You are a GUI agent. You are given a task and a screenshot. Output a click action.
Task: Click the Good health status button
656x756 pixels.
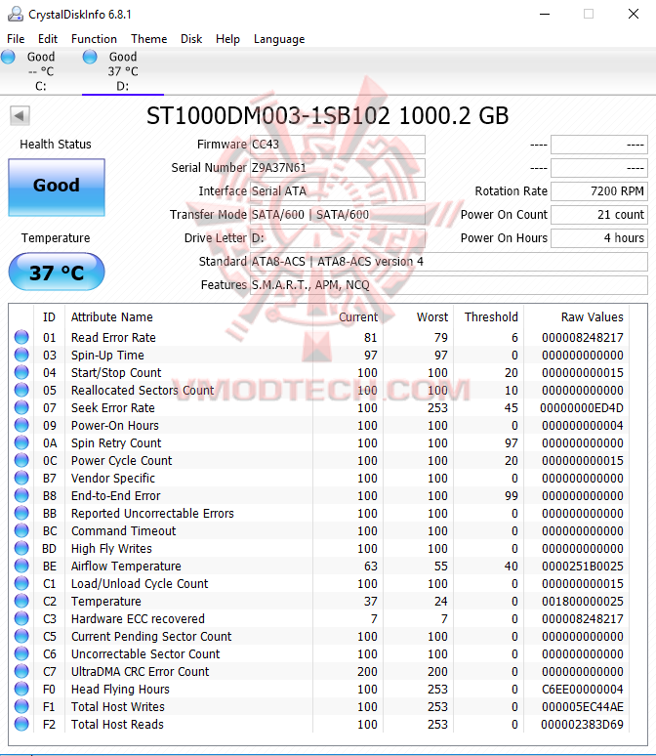pyautogui.click(x=57, y=188)
